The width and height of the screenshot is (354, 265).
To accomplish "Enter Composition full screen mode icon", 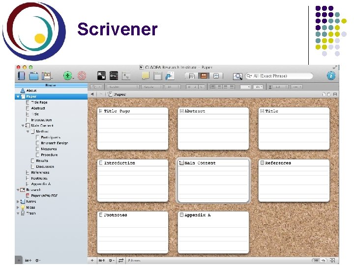I will [101, 76].
